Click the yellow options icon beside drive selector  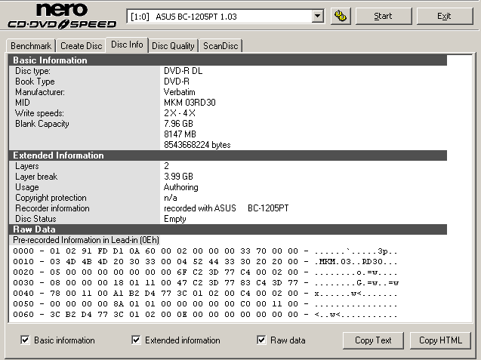(x=341, y=16)
